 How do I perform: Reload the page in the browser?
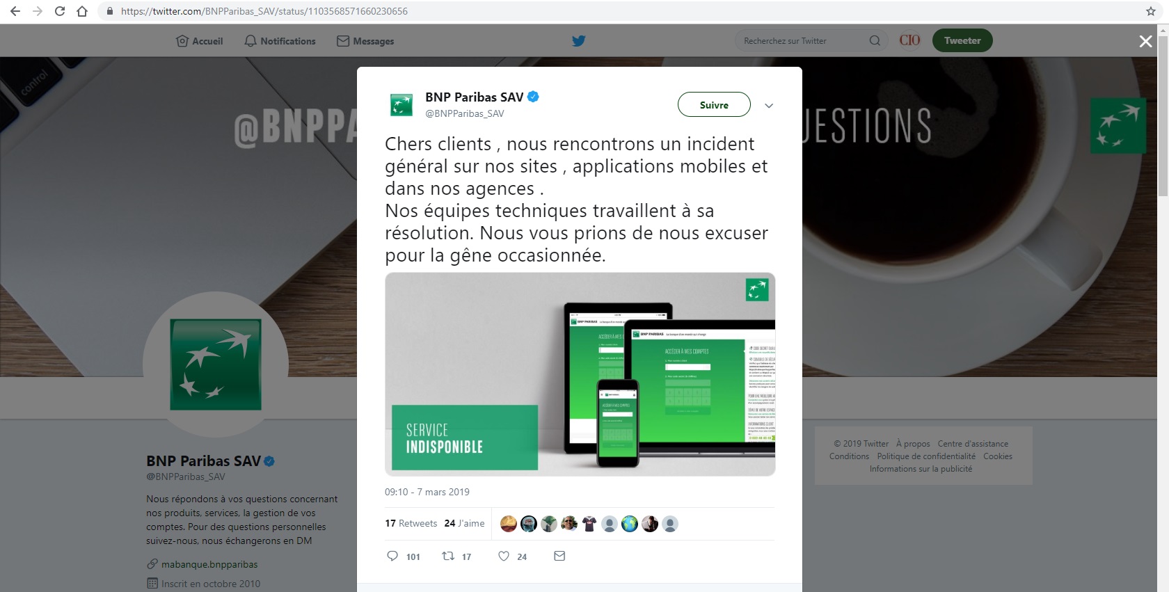60,11
